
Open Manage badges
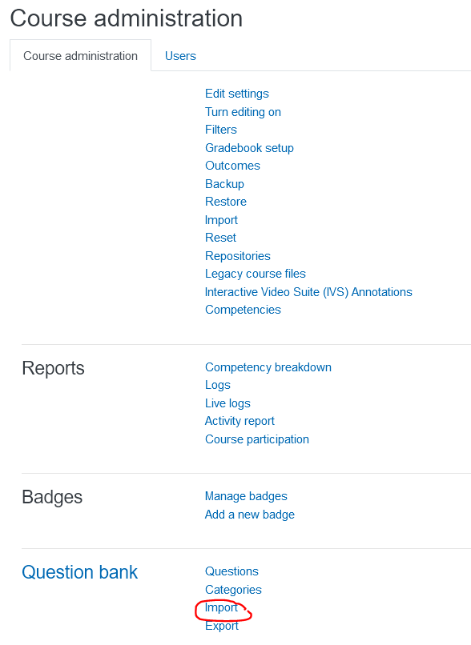coord(246,496)
